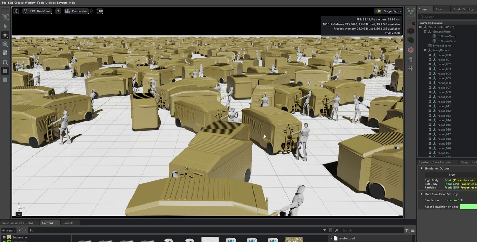Open the File menu
This screenshot has width=477, height=242.
[4, 3]
